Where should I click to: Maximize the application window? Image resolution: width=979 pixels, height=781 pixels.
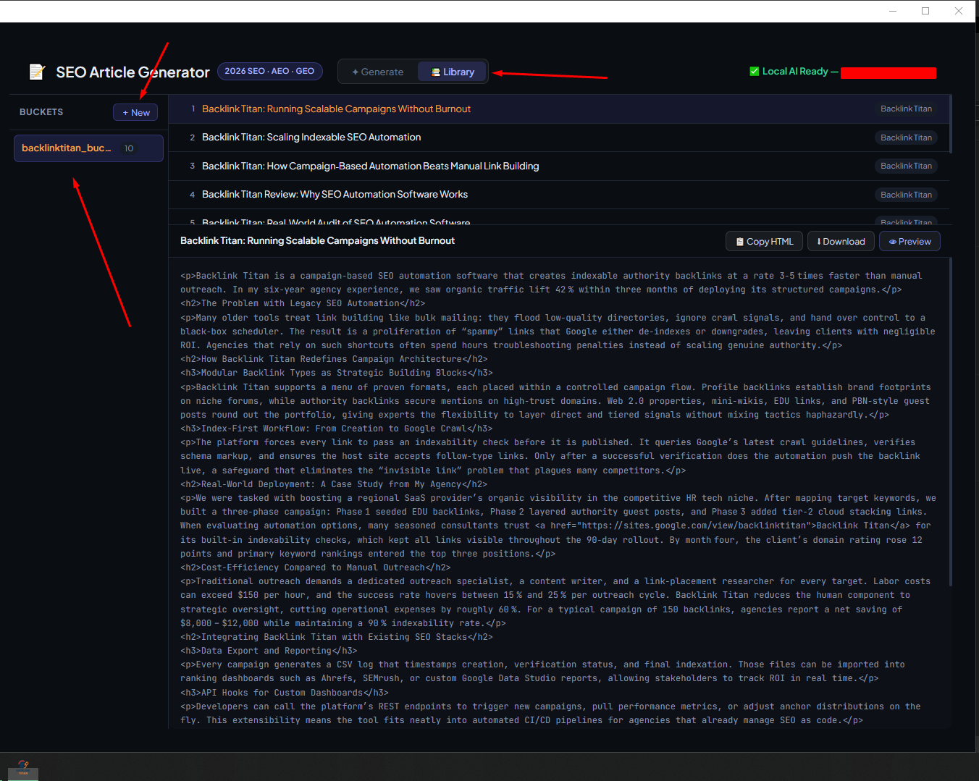tap(925, 11)
